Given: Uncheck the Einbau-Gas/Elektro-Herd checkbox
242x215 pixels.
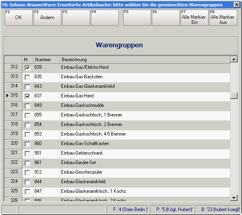Looking at the screenshot, I should tap(27, 68).
